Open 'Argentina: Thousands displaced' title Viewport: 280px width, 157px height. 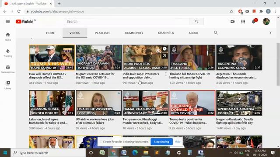click(x=236, y=75)
